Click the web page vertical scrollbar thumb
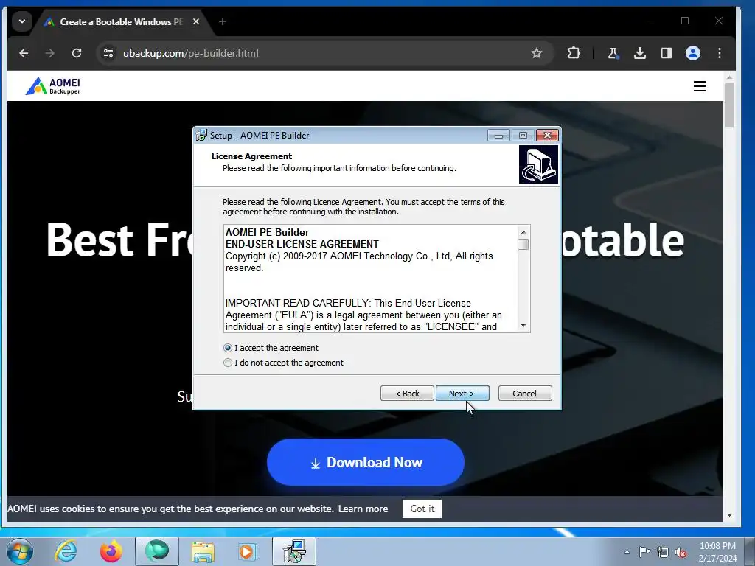The height and width of the screenshot is (566, 755). [x=729, y=105]
